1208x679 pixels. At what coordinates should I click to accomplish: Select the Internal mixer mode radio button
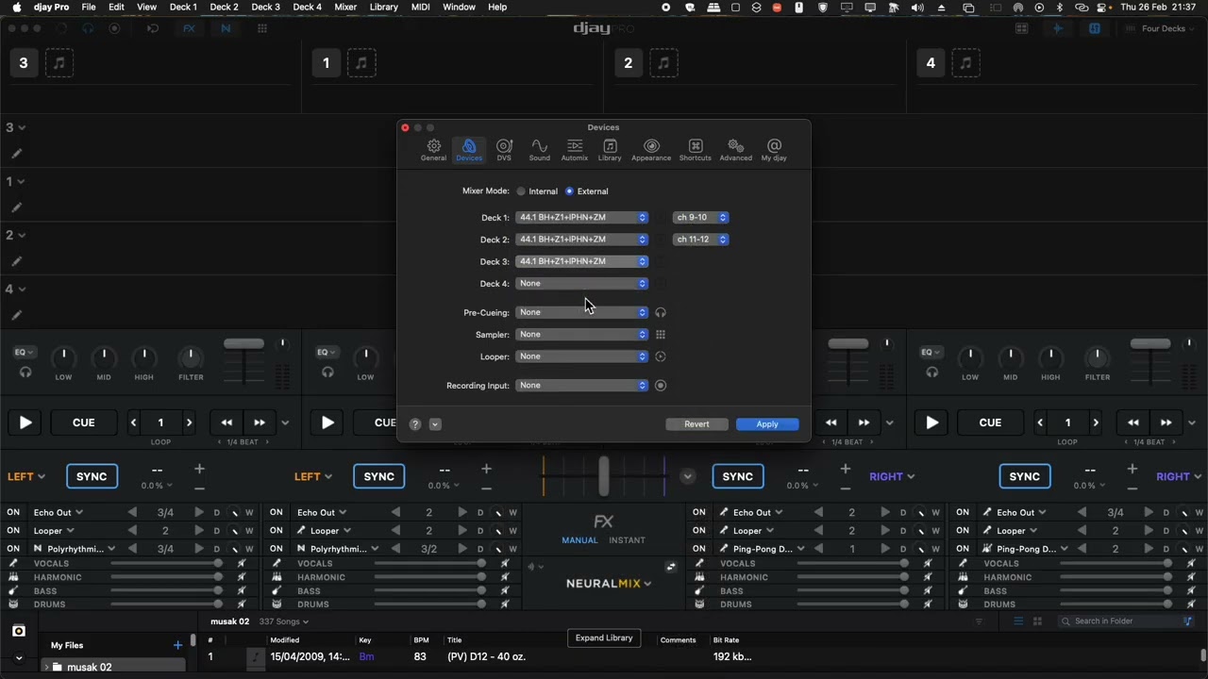pos(521,191)
